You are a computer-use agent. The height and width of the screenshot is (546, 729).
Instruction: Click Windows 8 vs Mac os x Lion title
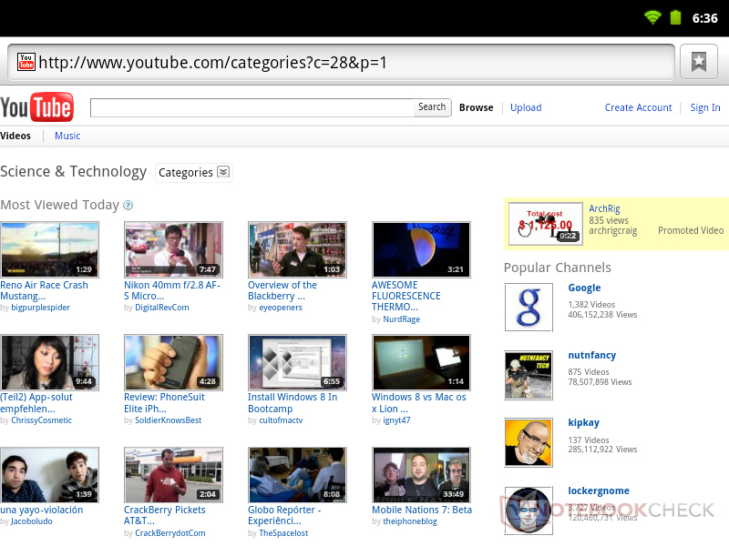(x=418, y=403)
